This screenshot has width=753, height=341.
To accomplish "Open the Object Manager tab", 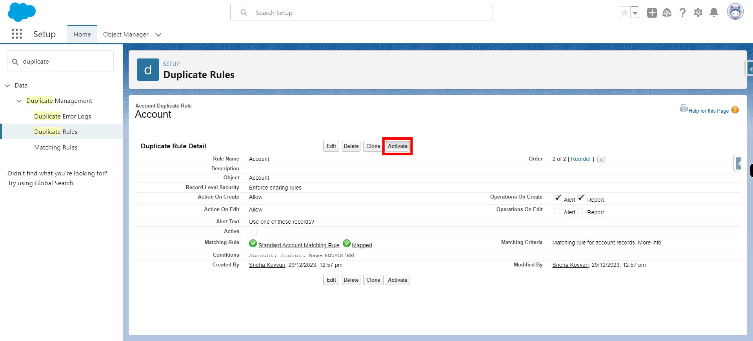I will pyautogui.click(x=126, y=35).
